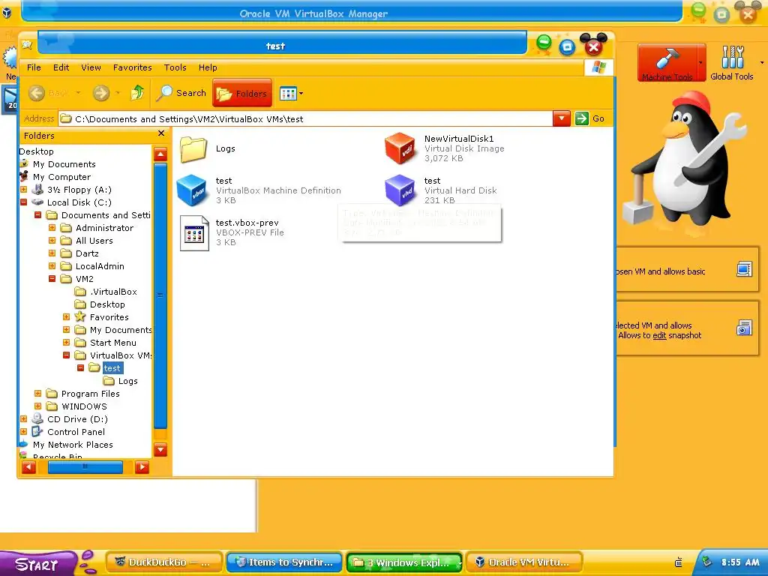Select the test vbox machine definition icon

[x=193, y=190]
